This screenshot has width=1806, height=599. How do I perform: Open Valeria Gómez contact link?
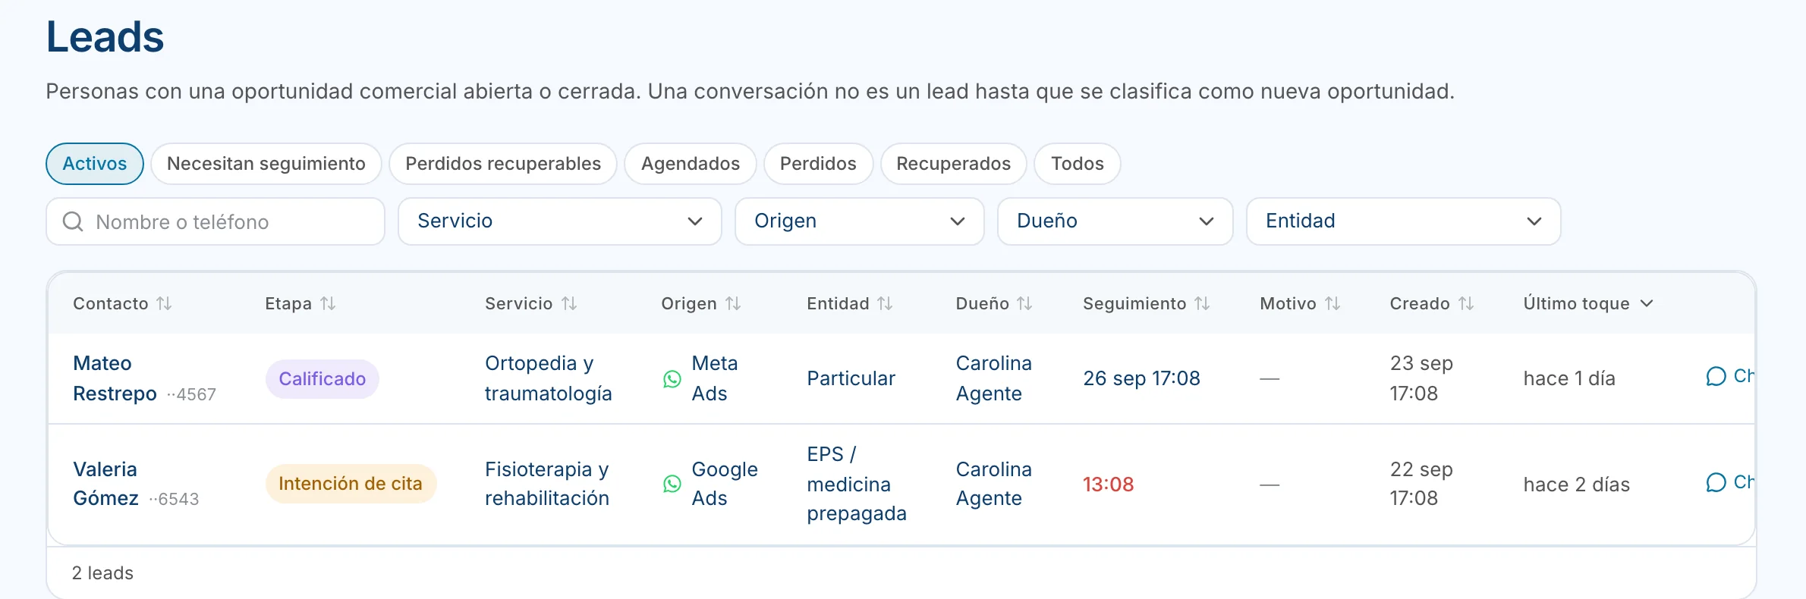point(105,484)
